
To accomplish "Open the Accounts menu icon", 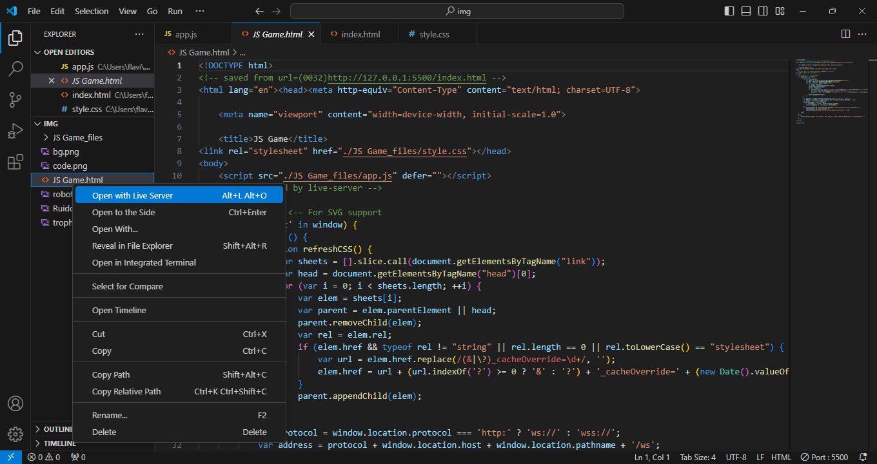I will [x=15, y=403].
